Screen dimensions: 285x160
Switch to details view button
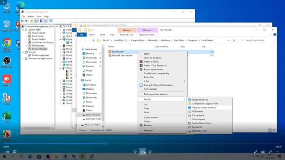pyautogui.click(x=270, y=130)
